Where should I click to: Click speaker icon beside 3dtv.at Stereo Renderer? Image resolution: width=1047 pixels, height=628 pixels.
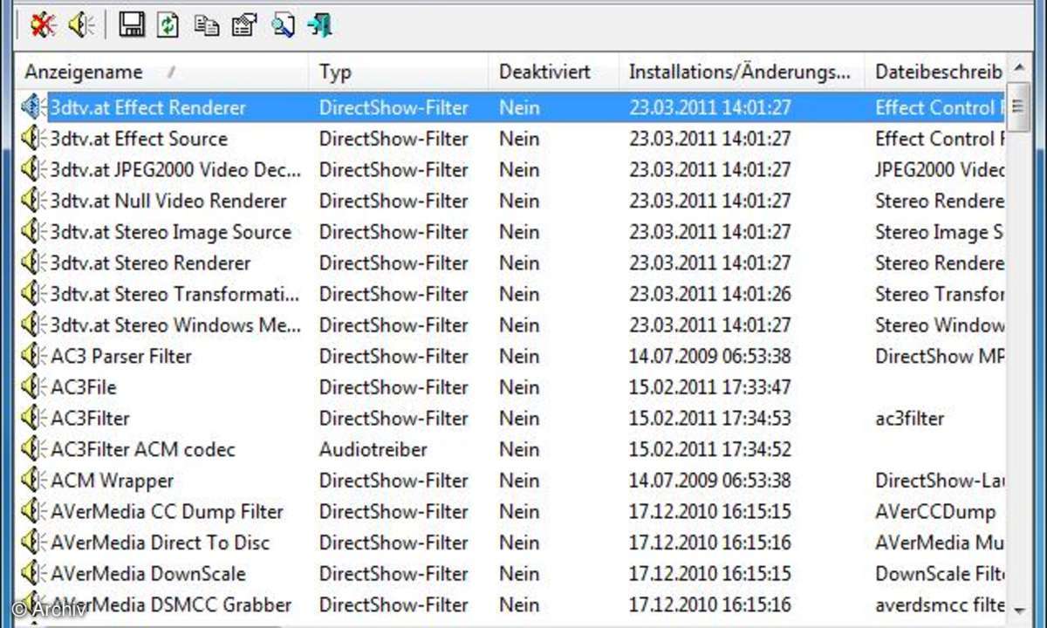click(x=32, y=263)
